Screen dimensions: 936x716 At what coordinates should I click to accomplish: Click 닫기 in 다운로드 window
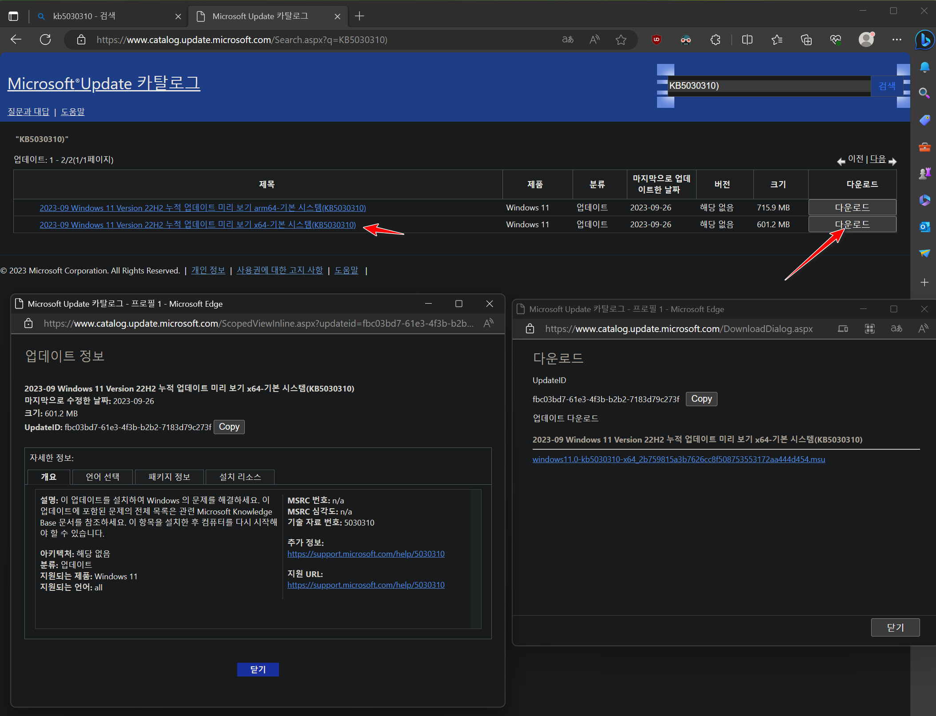895,627
